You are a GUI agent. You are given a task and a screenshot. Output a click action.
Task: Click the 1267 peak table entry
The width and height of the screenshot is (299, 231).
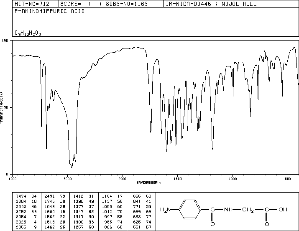click(x=84, y=227)
